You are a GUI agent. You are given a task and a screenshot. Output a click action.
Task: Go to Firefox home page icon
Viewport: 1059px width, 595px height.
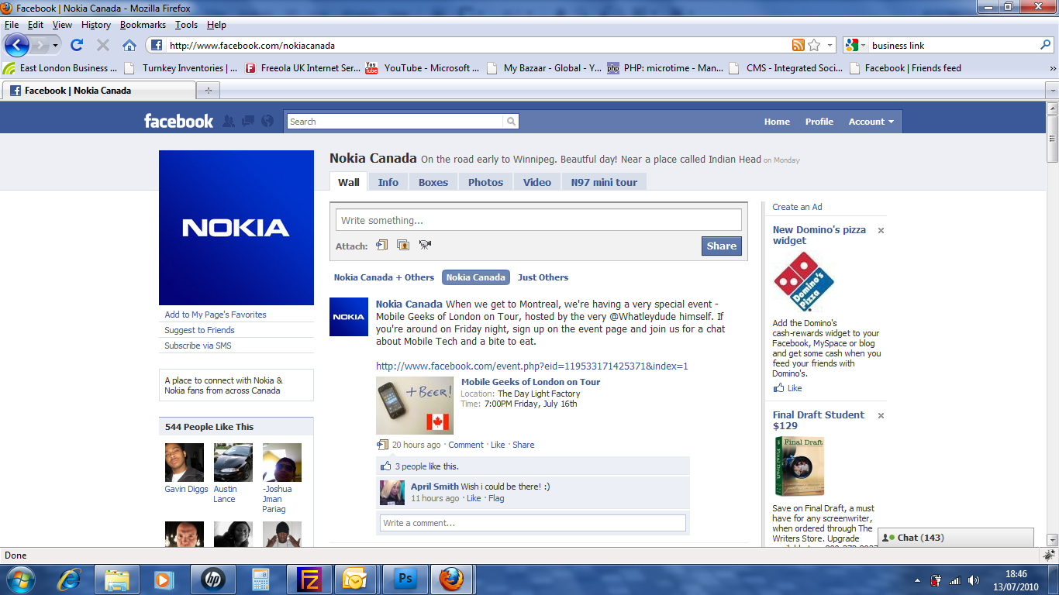(x=129, y=45)
